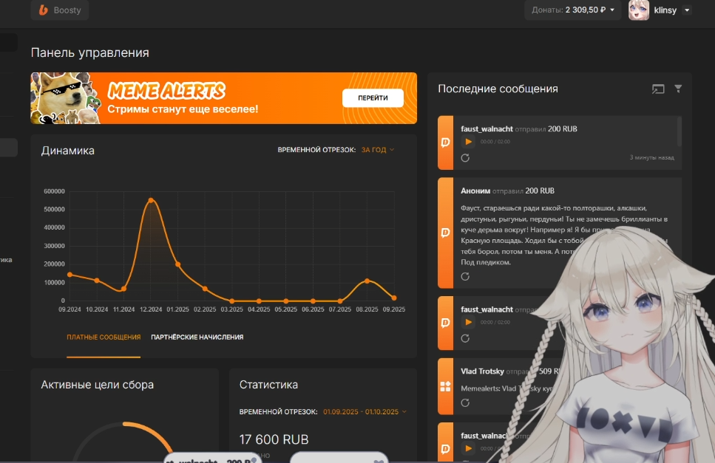Play the bottom faust_walnacht voice message
This screenshot has width=715, height=463.
[x=468, y=448]
